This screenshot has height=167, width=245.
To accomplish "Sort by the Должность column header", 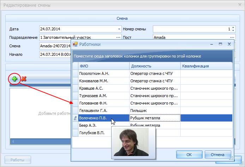I will (155, 66).
